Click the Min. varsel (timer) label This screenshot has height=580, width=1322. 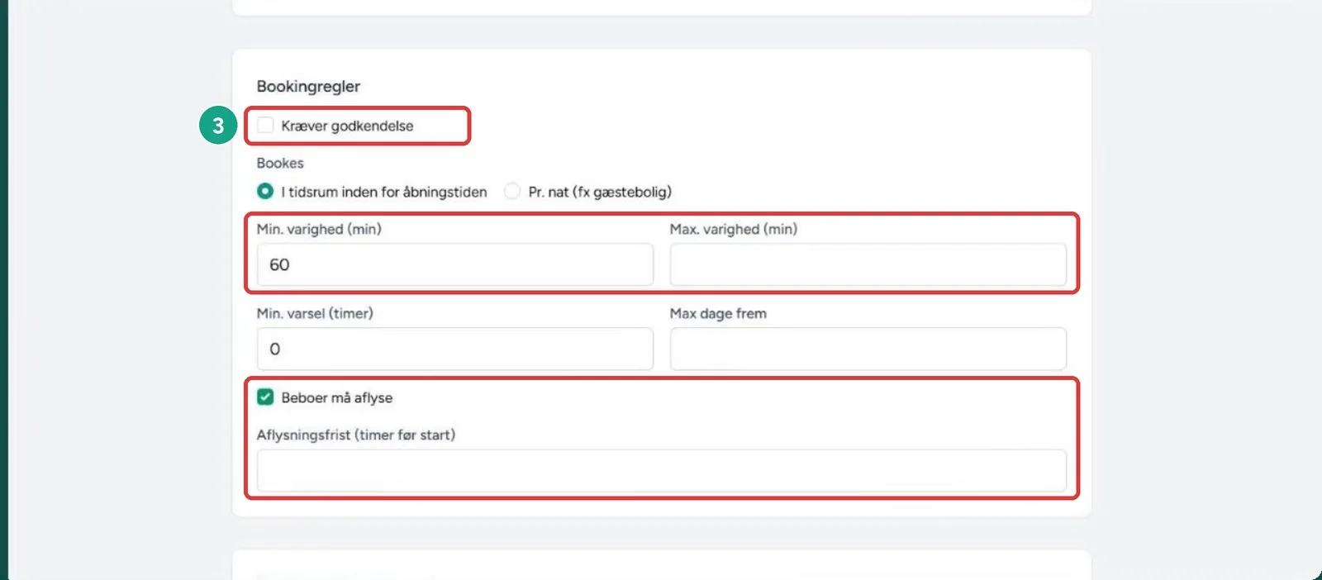point(315,313)
